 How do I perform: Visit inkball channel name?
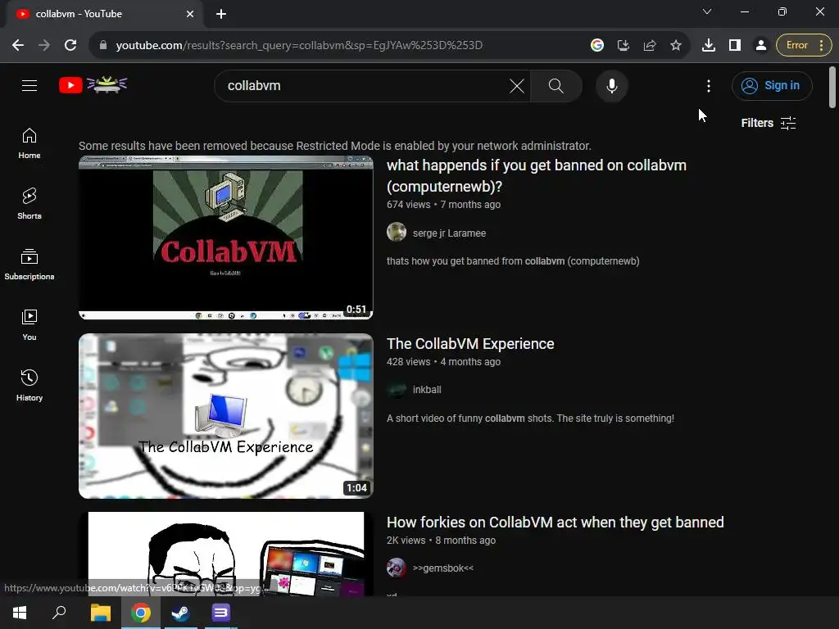click(x=427, y=390)
